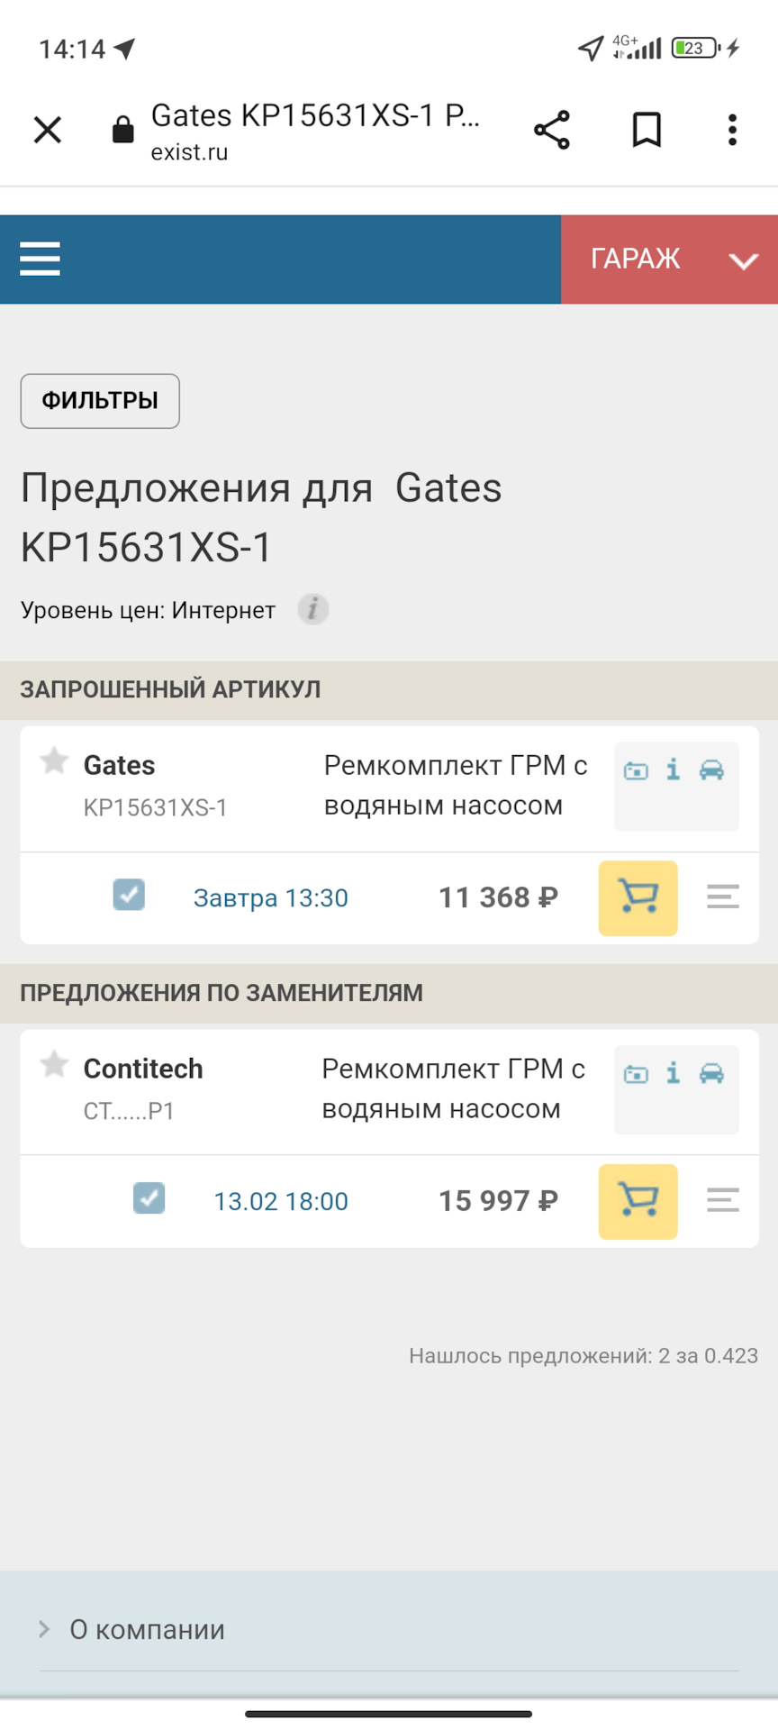778x1730 pixels.
Task: Star the Contitech item as favorite
Action: point(54,1065)
